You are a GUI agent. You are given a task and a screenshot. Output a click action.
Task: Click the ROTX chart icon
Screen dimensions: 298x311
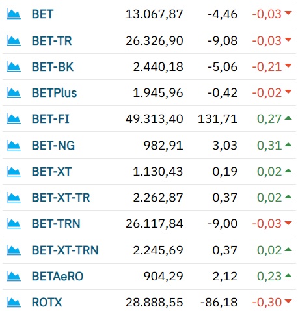14,303
